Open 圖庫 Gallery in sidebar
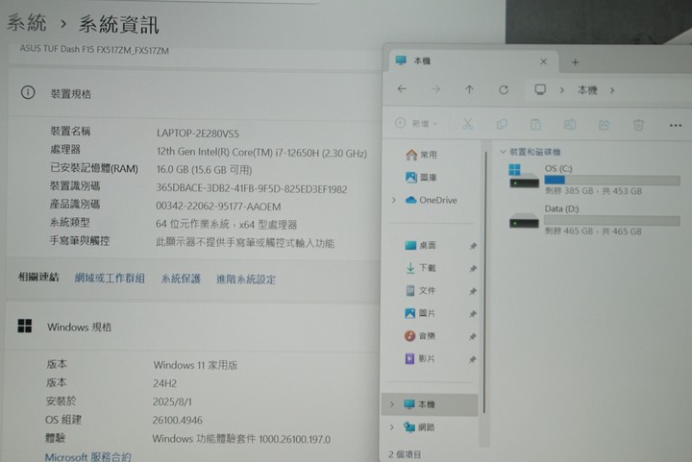The height and width of the screenshot is (462, 692). [x=422, y=178]
